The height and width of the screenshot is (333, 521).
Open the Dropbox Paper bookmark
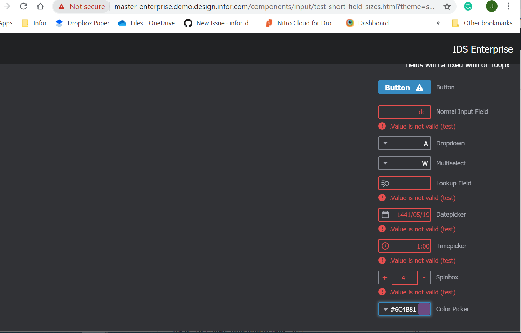point(82,23)
